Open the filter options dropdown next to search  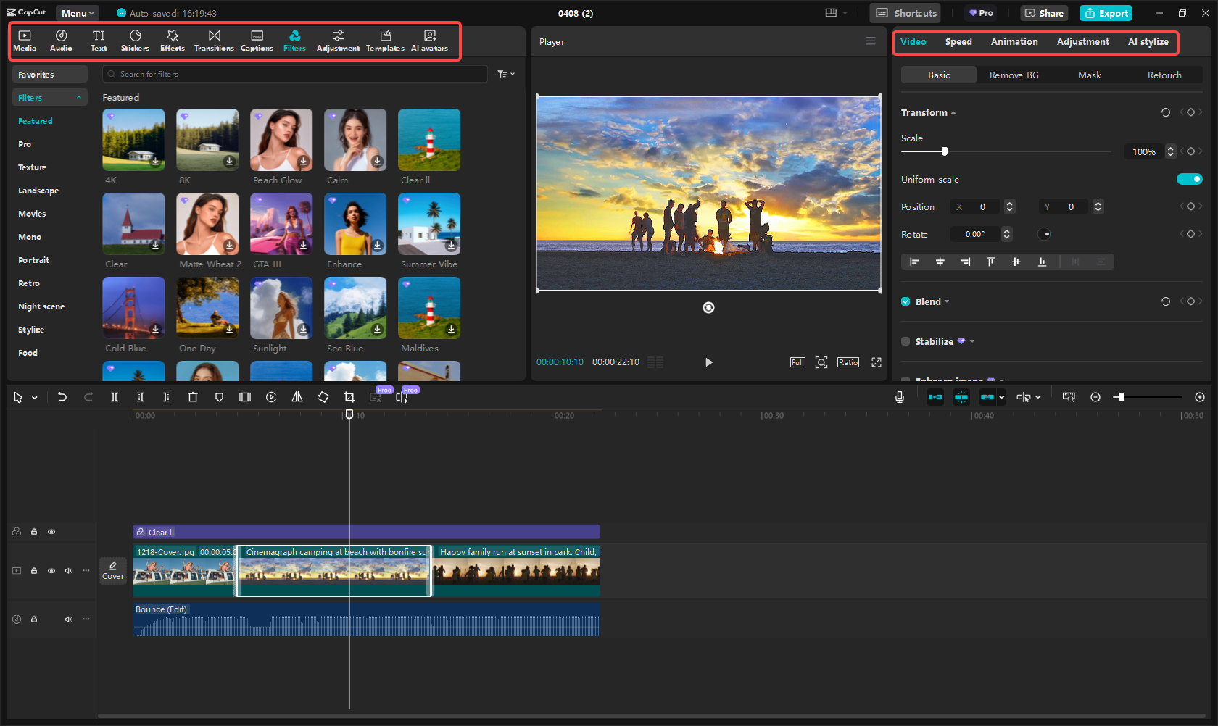(505, 73)
